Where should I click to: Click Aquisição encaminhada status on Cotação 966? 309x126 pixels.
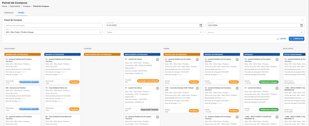click(148, 81)
